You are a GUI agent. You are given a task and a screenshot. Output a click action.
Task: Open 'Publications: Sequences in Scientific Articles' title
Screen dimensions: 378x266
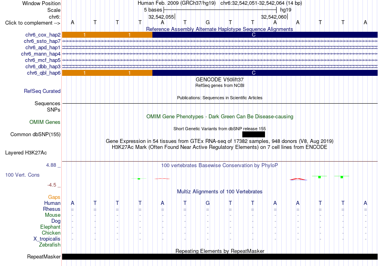pos(220,98)
